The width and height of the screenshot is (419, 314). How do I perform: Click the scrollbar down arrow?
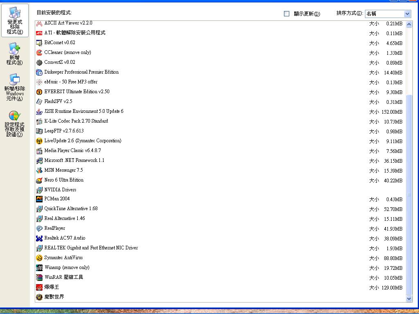pyautogui.click(x=409, y=298)
